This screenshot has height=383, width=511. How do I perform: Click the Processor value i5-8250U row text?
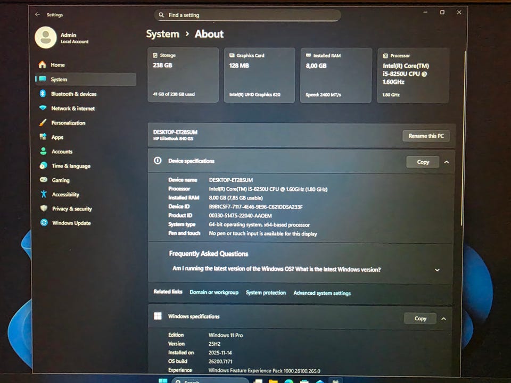[x=268, y=189]
